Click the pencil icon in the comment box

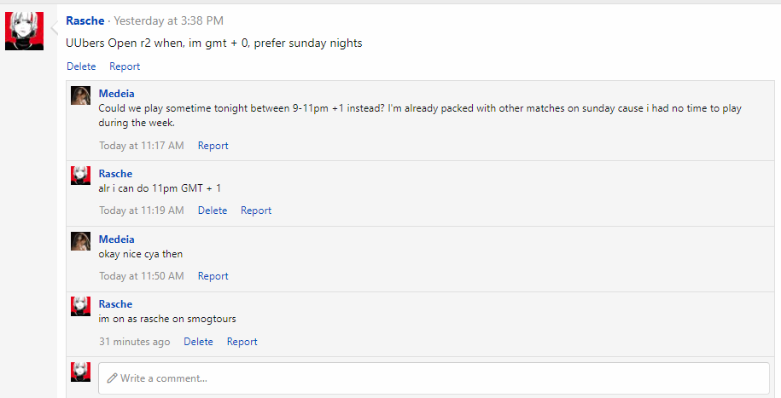coord(112,378)
